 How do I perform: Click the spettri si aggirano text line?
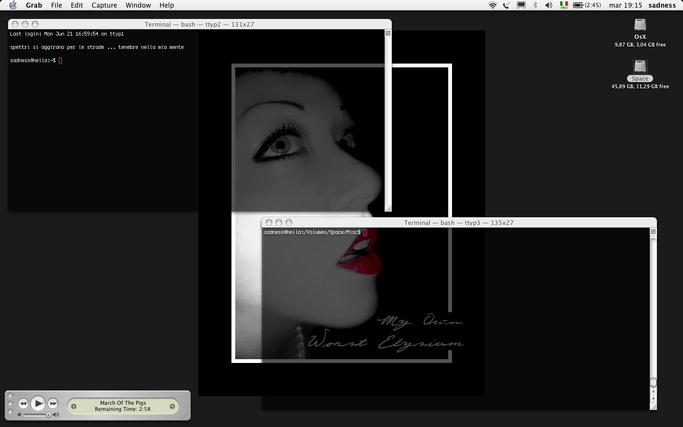click(x=97, y=47)
